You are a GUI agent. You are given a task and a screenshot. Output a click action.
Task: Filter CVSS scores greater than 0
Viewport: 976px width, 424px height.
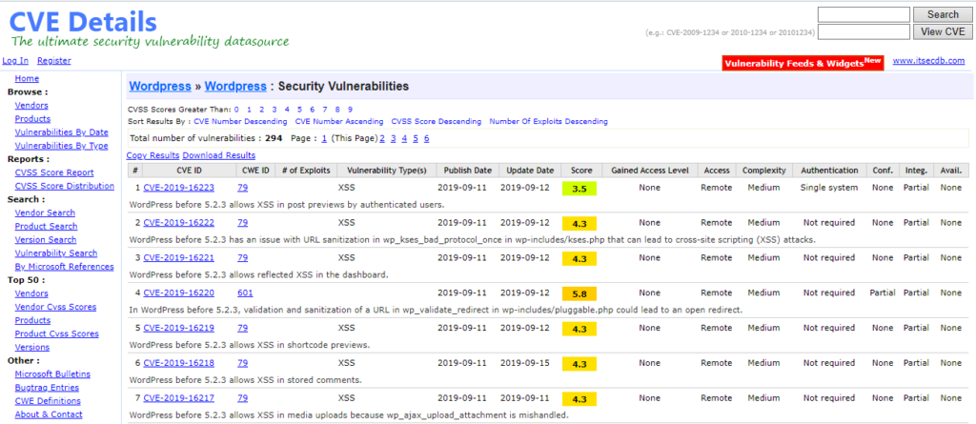click(x=236, y=109)
